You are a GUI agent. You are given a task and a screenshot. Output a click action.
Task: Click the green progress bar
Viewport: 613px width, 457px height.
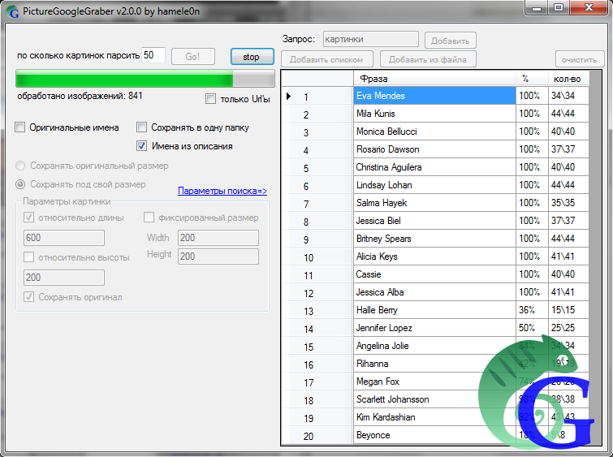(x=124, y=79)
